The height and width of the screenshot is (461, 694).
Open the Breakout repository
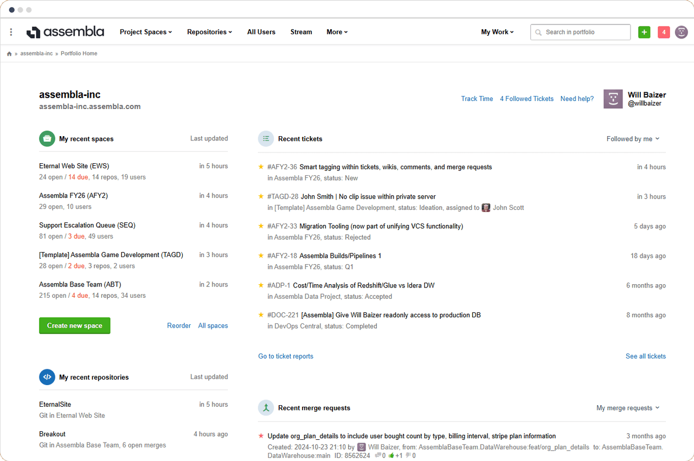point(53,434)
